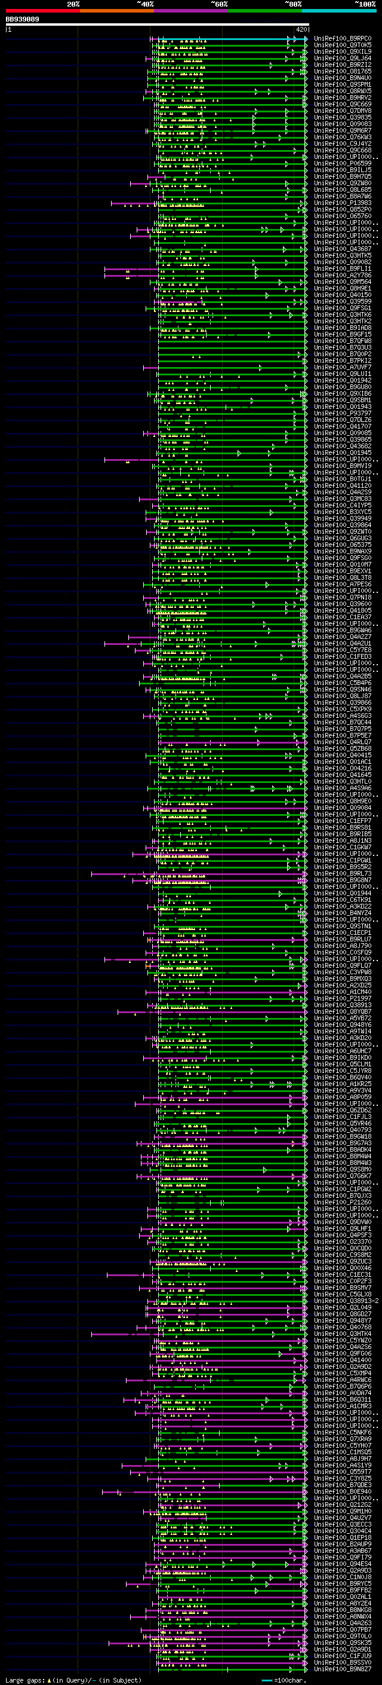
Task: Click the UniRef100_P13983 entry
Action: [343, 203]
